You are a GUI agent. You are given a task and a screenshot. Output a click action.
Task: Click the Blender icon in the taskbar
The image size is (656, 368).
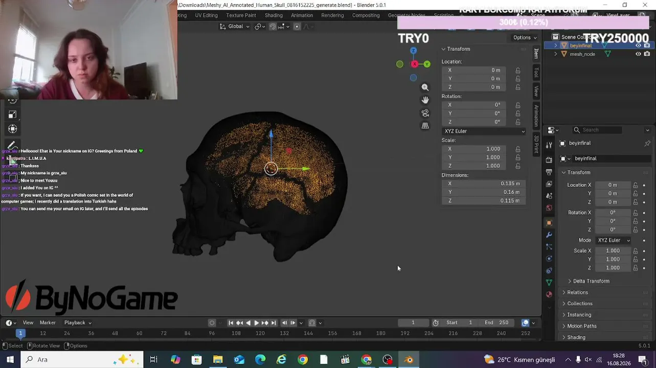coord(409,360)
